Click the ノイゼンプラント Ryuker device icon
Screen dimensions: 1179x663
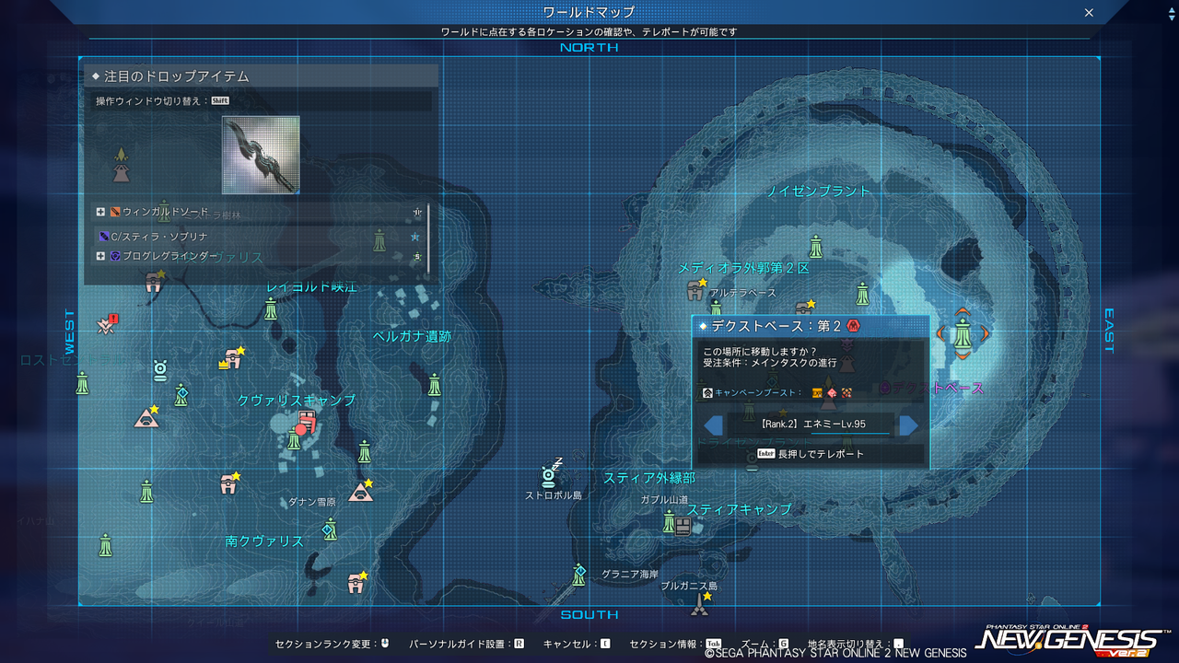[816, 246]
